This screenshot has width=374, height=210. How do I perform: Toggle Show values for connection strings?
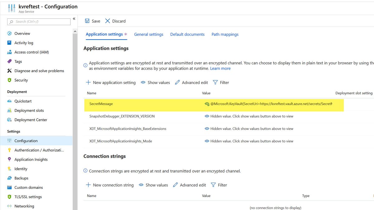click(153, 185)
